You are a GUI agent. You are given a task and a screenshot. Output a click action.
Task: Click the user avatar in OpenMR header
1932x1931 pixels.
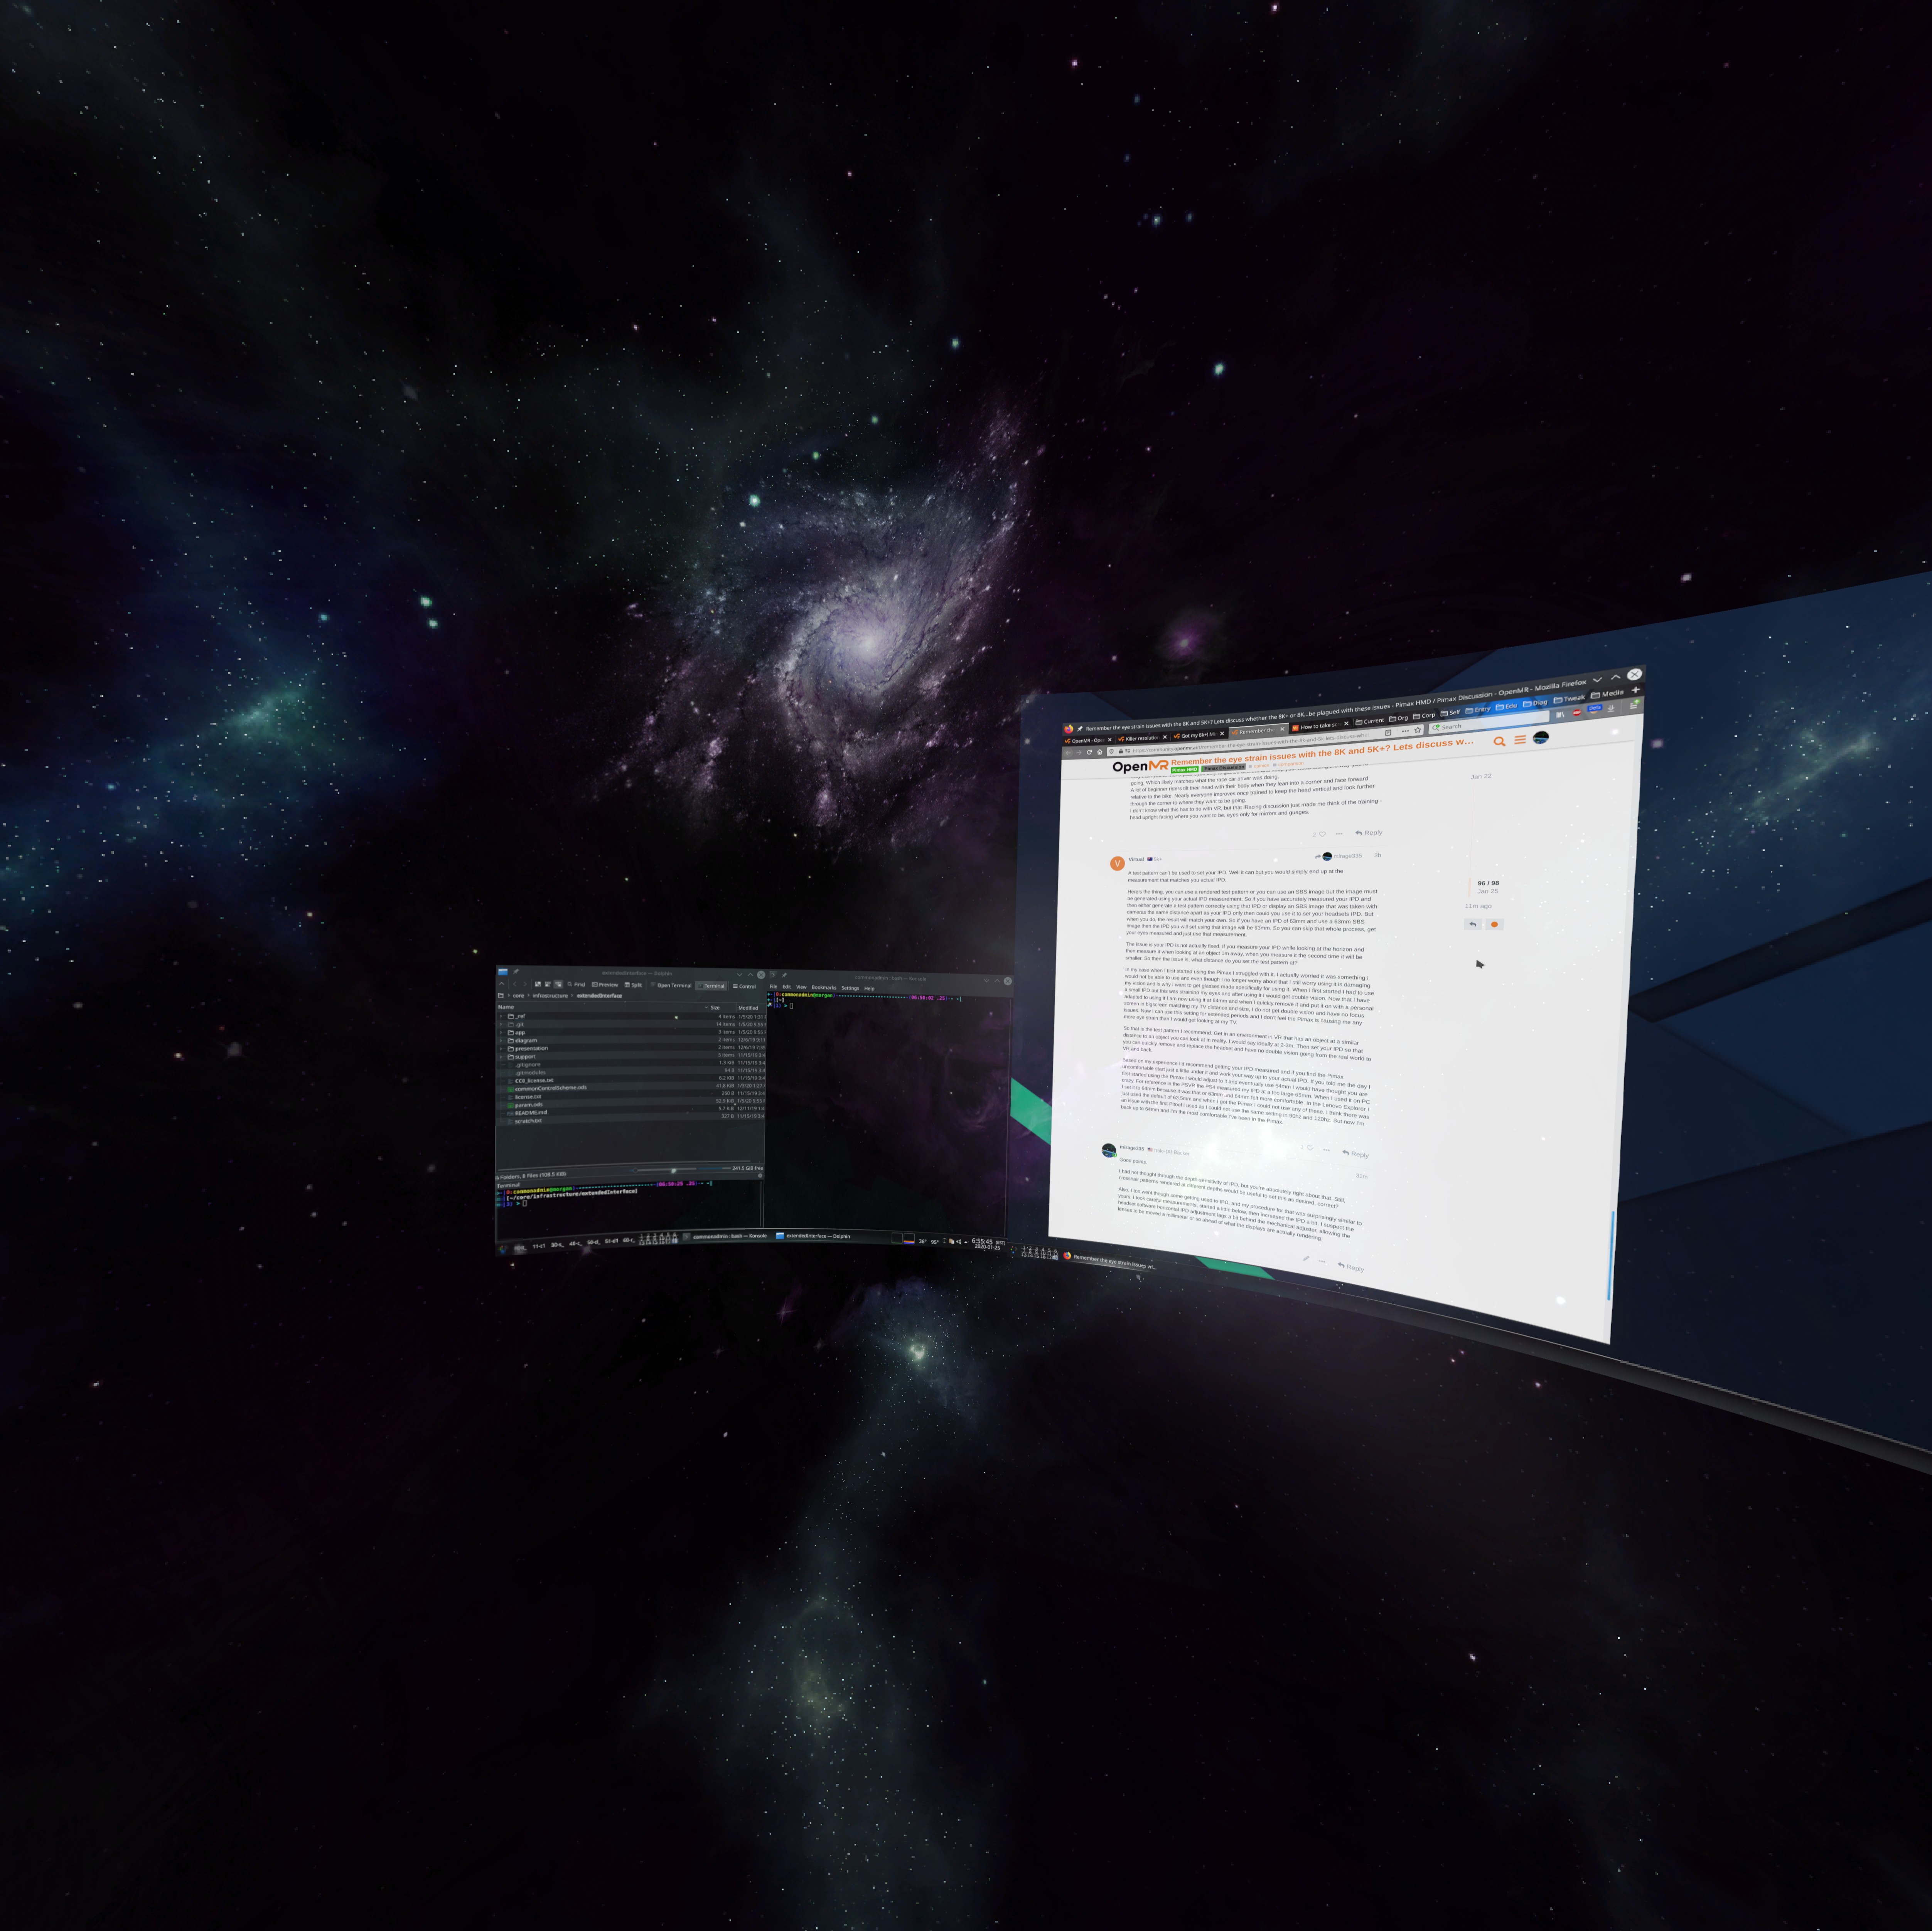[x=1541, y=737]
